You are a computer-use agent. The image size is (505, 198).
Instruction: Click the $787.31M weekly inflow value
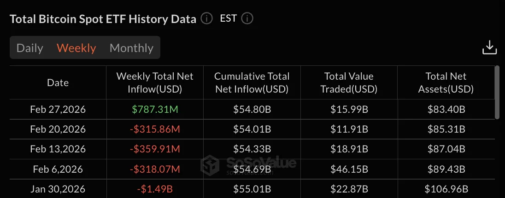coord(155,110)
